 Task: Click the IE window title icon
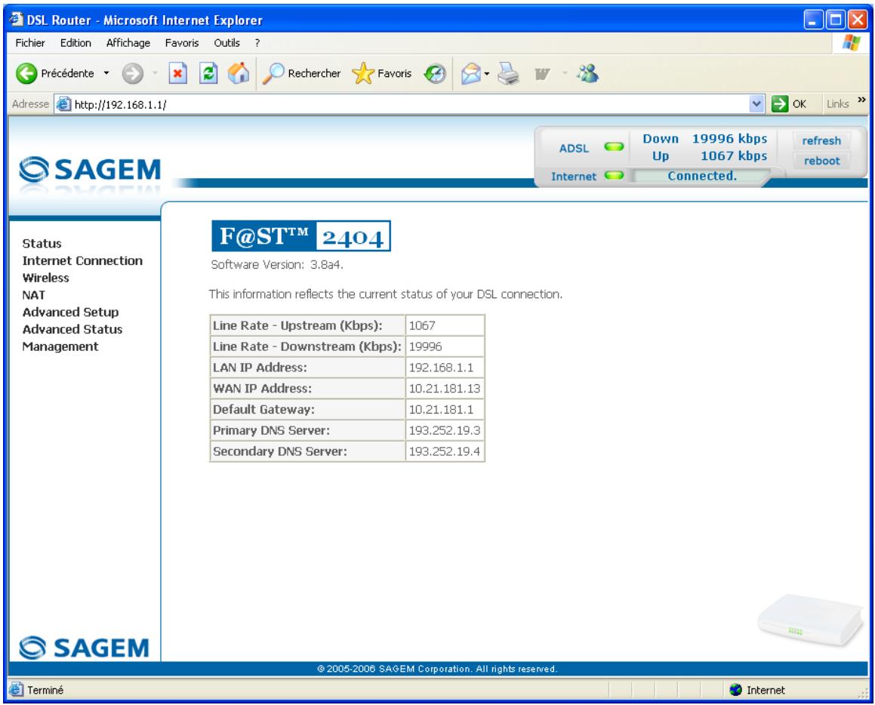point(16,20)
